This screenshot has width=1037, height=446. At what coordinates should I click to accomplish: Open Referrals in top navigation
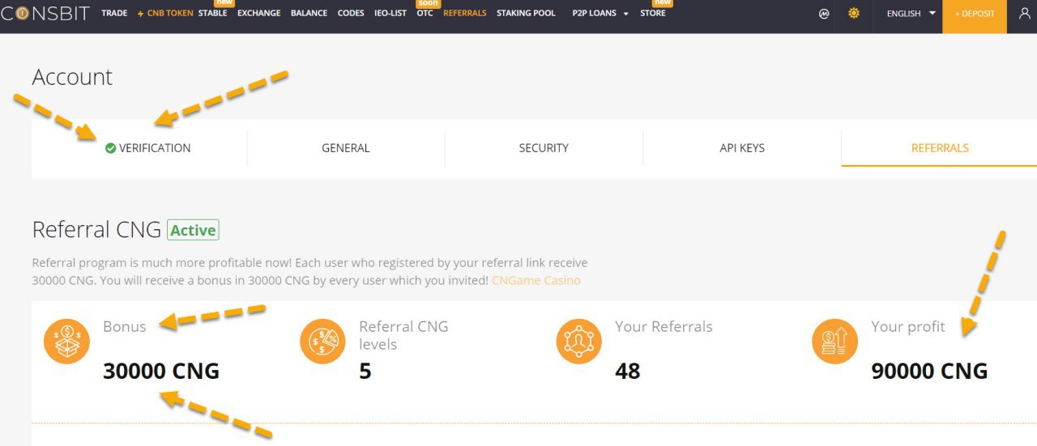465,14
